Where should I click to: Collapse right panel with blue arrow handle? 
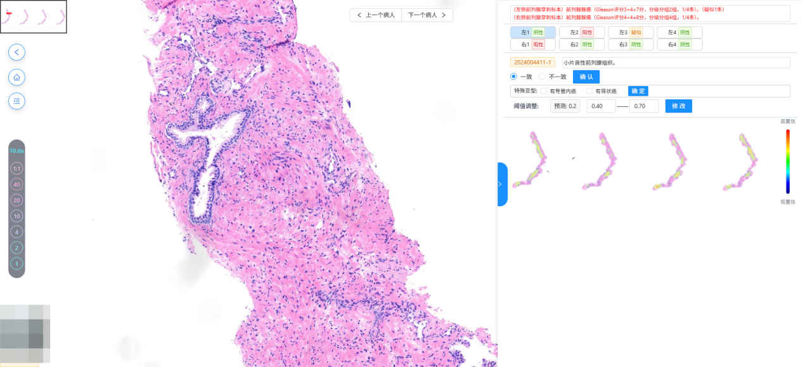[501, 184]
